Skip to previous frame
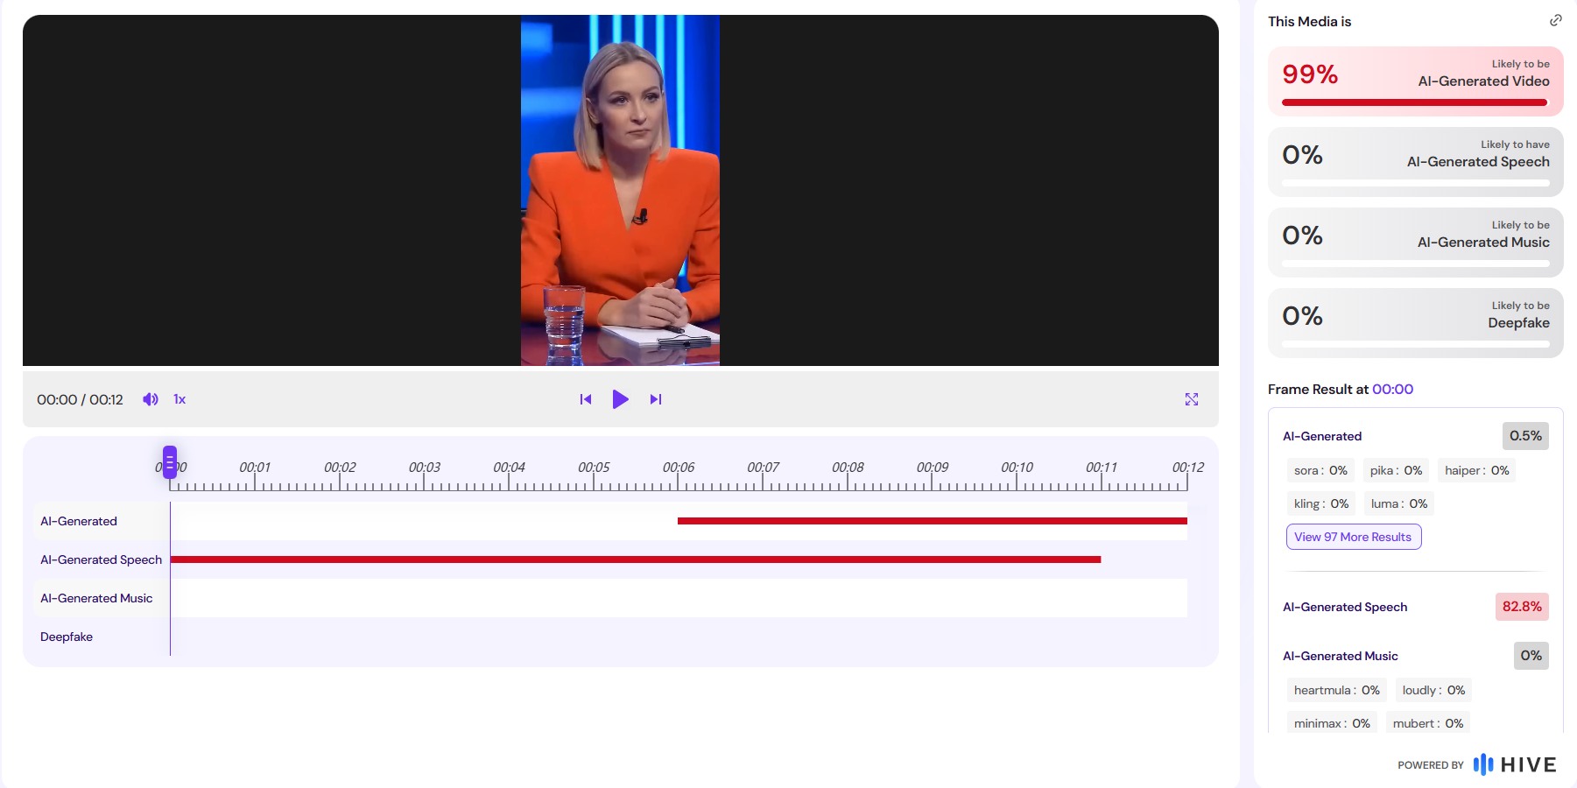Screen dimensions: 1577x788 pos(586,399)
